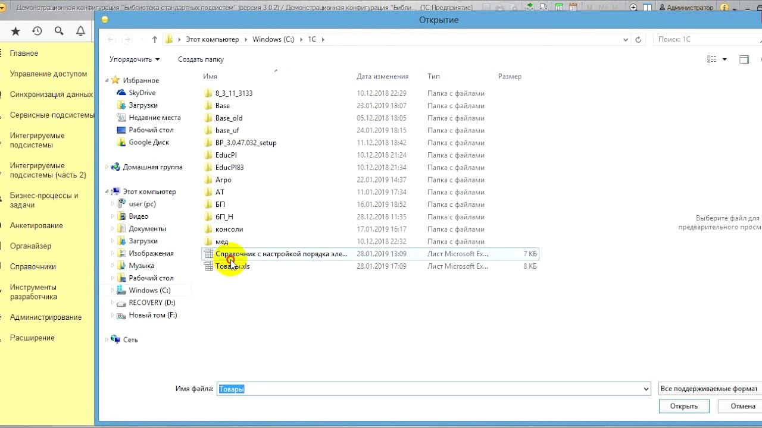
Task: Sort by Имя column header
Action: pos(210,76)
